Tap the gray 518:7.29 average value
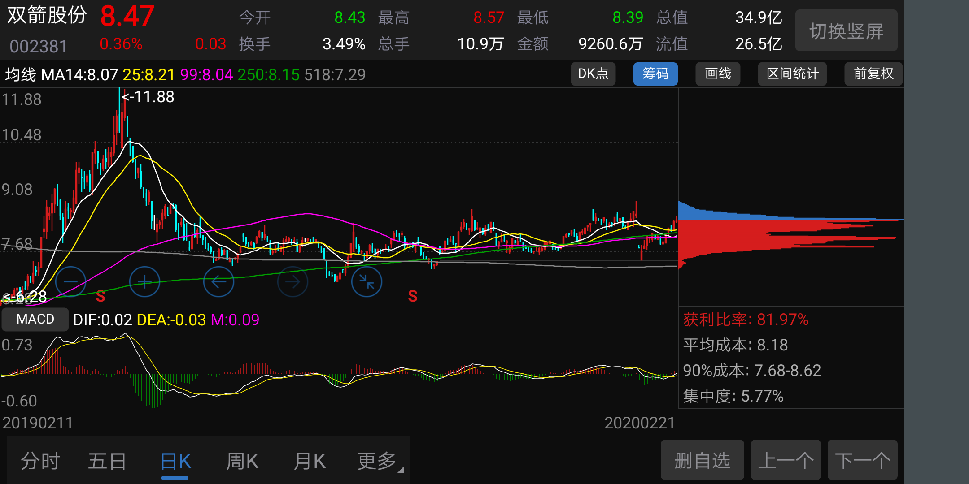Screen dimensions: 969x484 pyautogui.click(x=335, y=74)
